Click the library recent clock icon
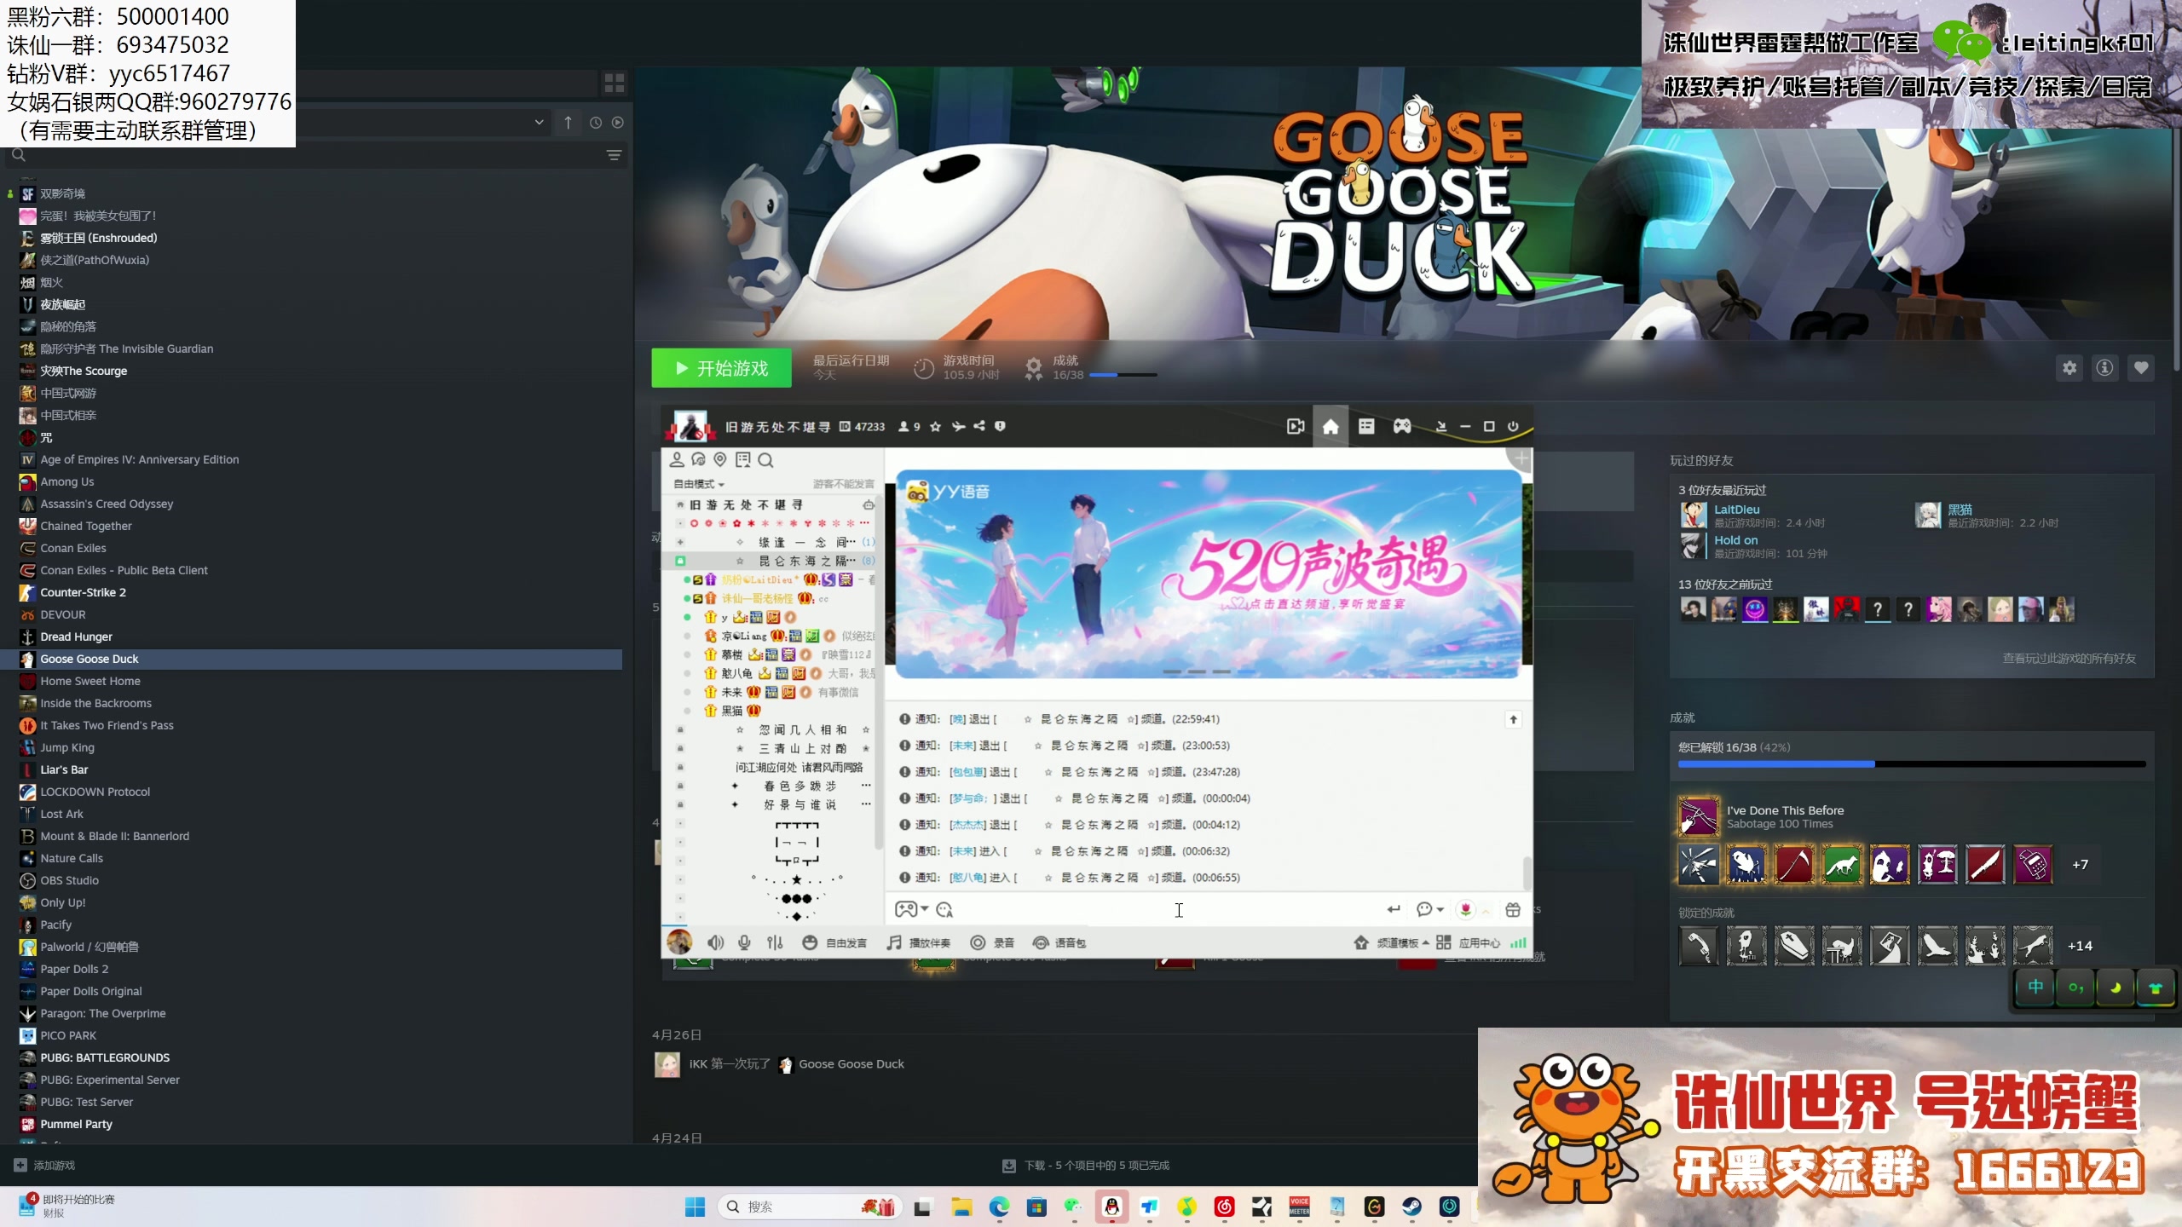The width and height of the screenshot is (2182, 1227). click(x=596, y=123)
